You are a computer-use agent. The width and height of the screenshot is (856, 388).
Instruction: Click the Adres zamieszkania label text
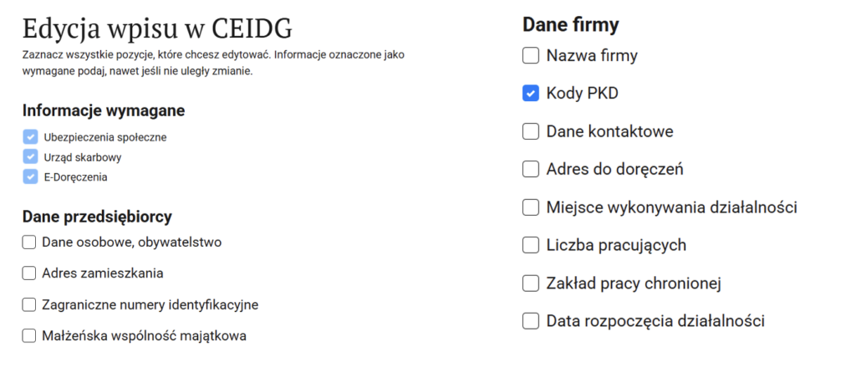click(x=102, y=273)
